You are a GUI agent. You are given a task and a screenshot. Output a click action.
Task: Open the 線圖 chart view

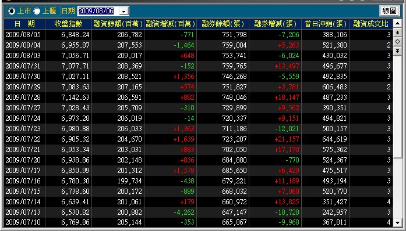(389, 11)
